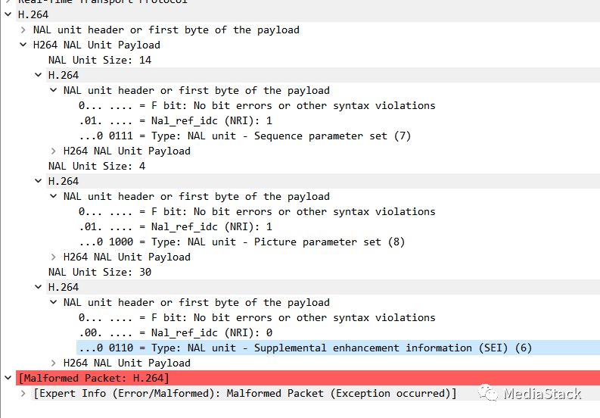Select the NAL Unit Size: 30 field

100,272
